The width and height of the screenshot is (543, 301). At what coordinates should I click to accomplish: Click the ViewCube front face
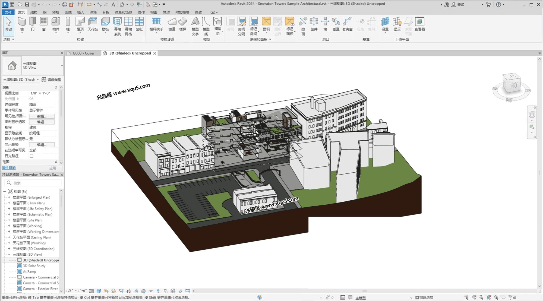pyautogui.click(x=513, y=85)
